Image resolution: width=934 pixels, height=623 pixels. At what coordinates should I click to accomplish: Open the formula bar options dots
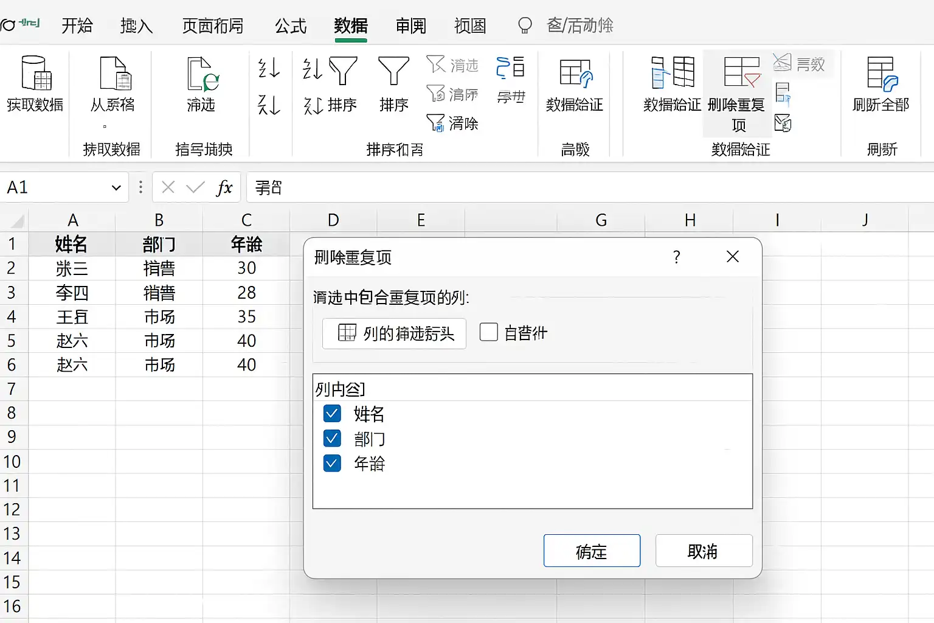click(x=140, y=187)
